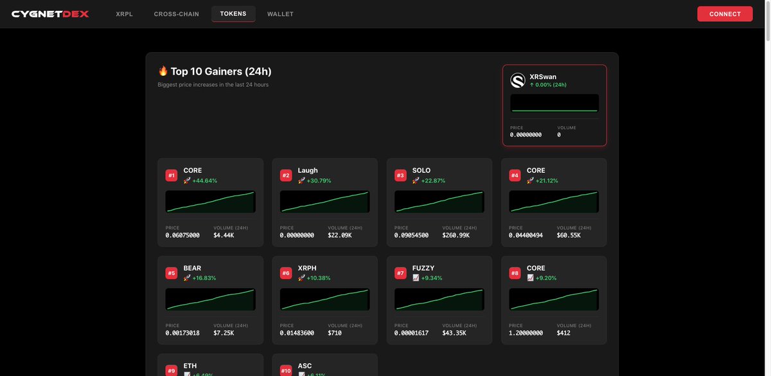Click the #7 rank badge

click(400, 273)
